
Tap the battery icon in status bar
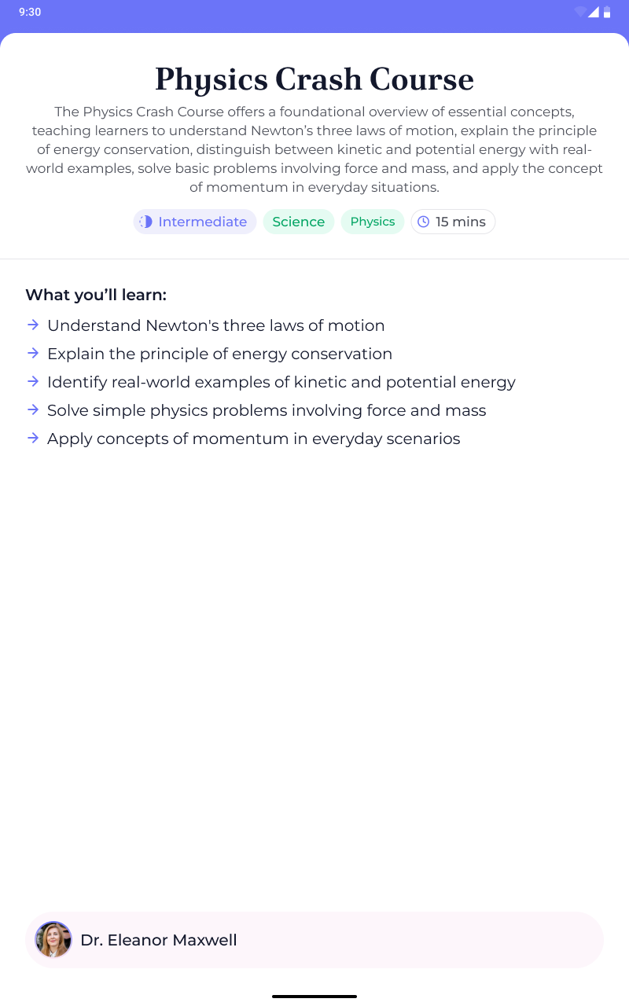(607, 12)
